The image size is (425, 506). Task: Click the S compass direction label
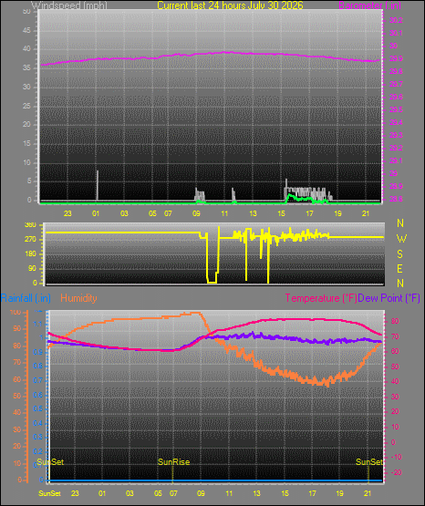(399, 254)
